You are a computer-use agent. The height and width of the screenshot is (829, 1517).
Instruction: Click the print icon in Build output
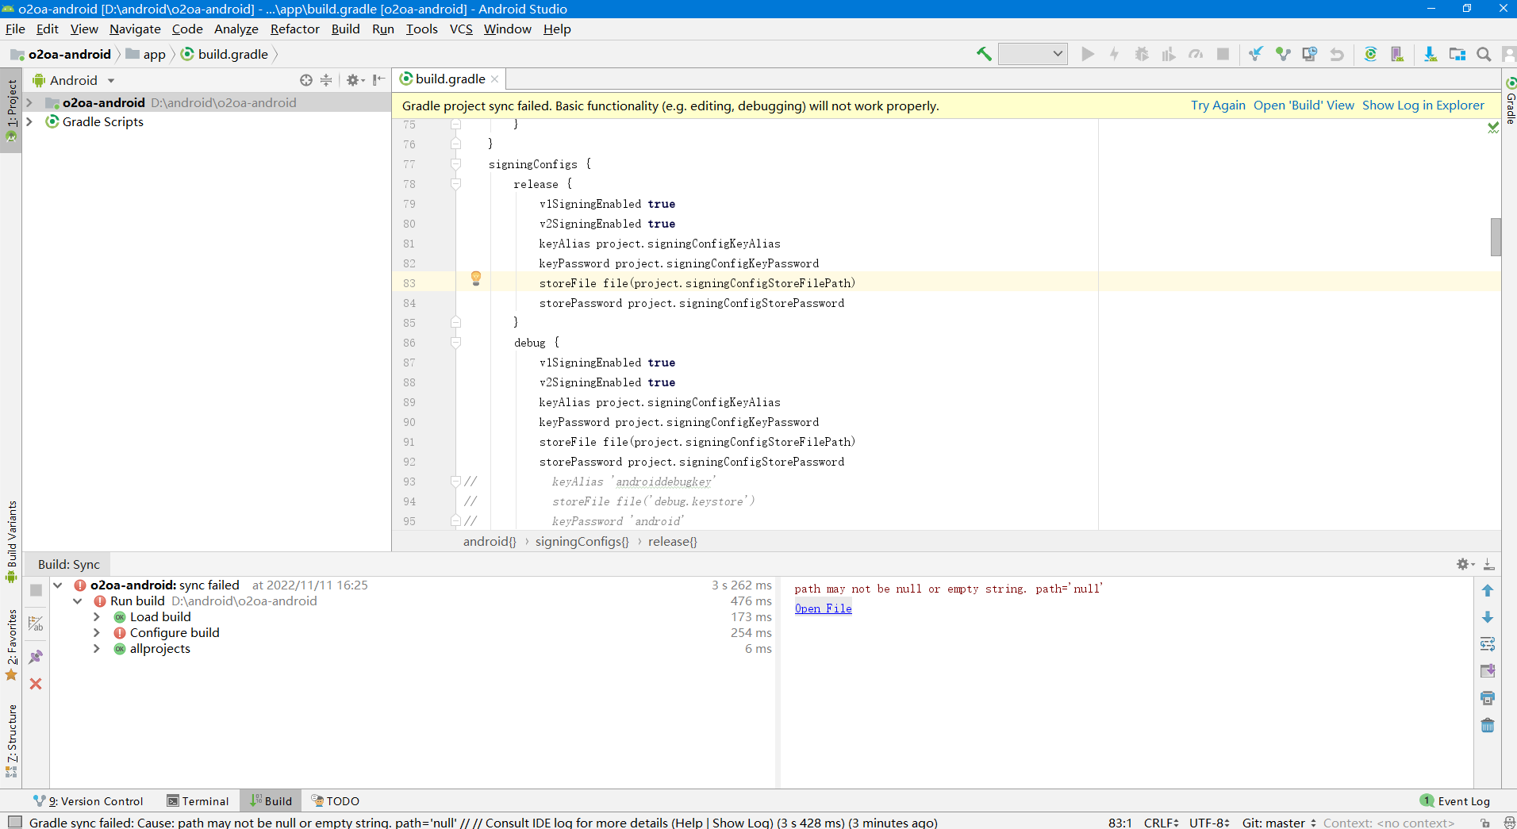1488,698
